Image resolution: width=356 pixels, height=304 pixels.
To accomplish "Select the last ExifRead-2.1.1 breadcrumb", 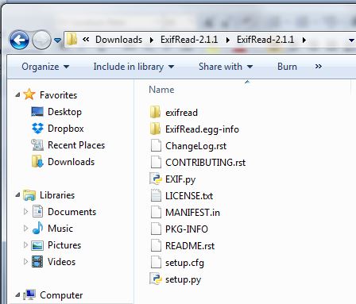I will click(x=265, y=40).
